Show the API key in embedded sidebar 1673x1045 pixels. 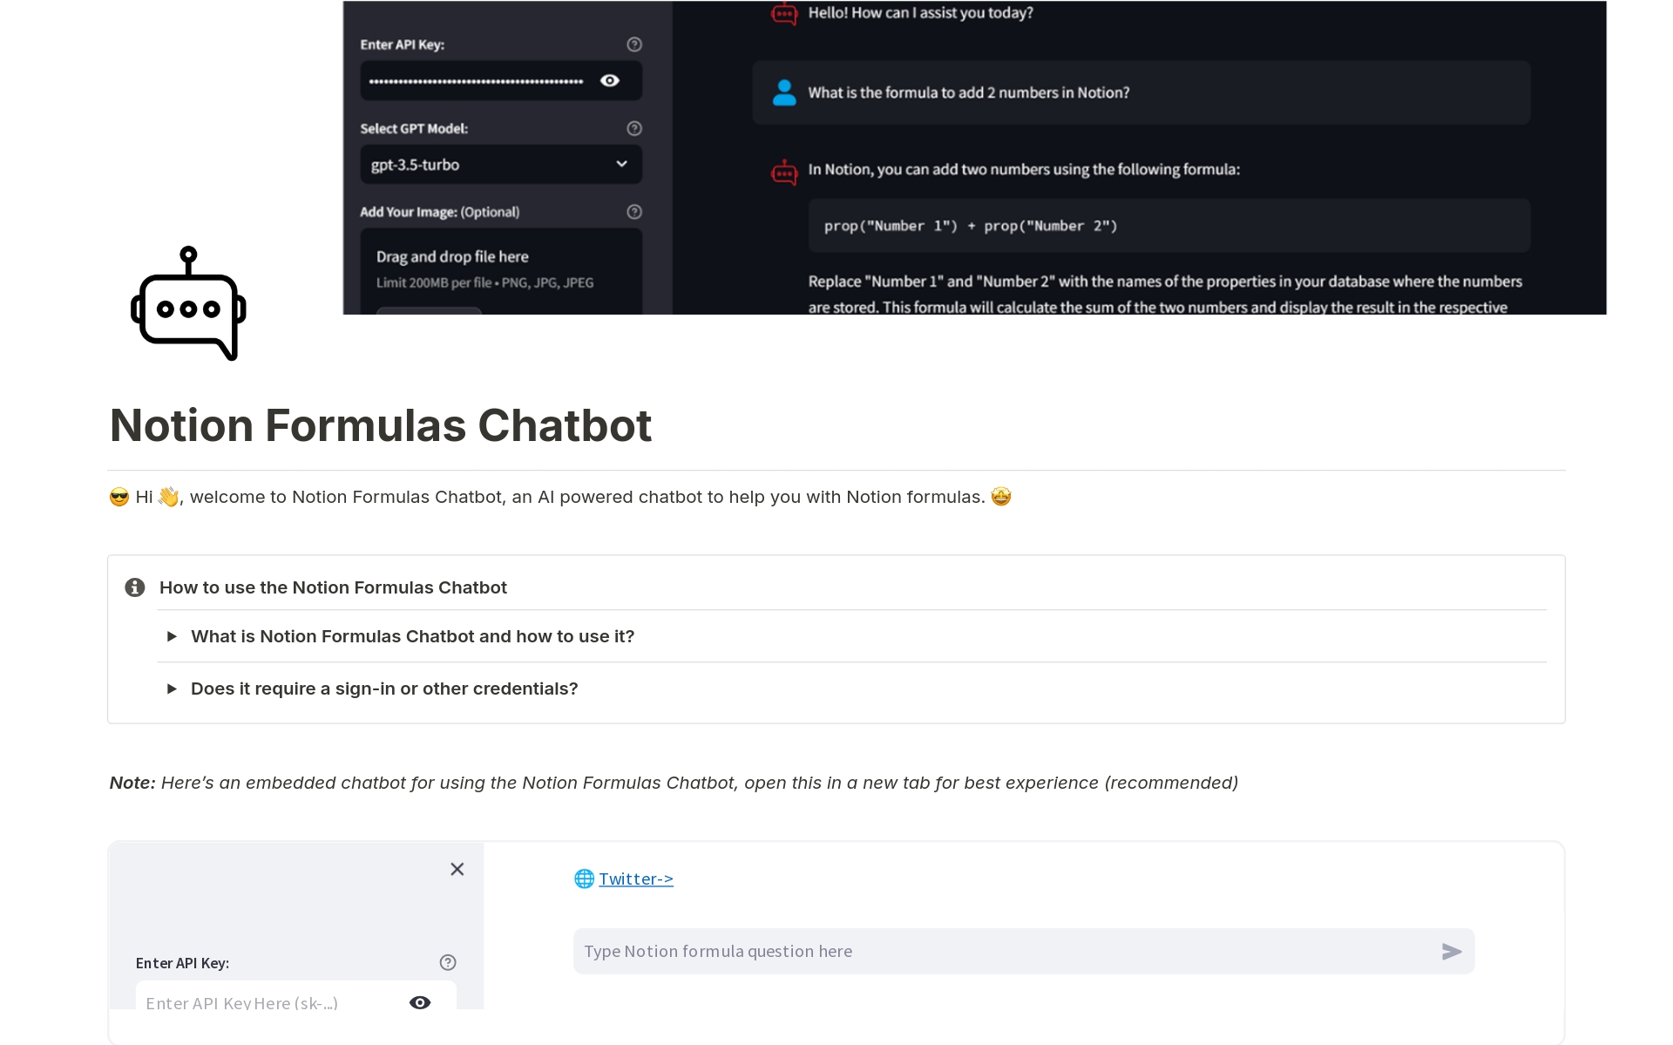(420, 1002)
